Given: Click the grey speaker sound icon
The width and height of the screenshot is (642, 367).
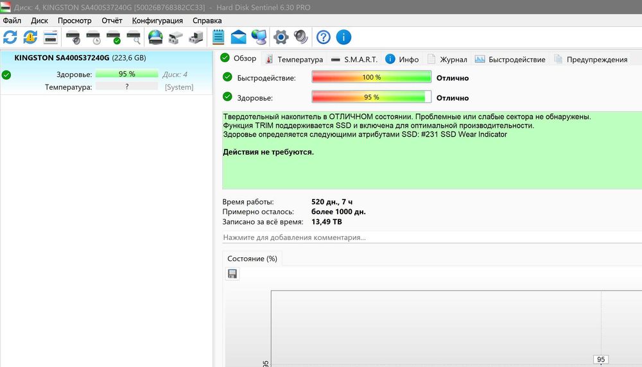Looking at the screenshot, I should pyautogui.click(x=301, y=37).
